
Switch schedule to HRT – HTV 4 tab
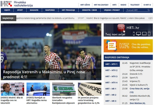coord(112,83)
